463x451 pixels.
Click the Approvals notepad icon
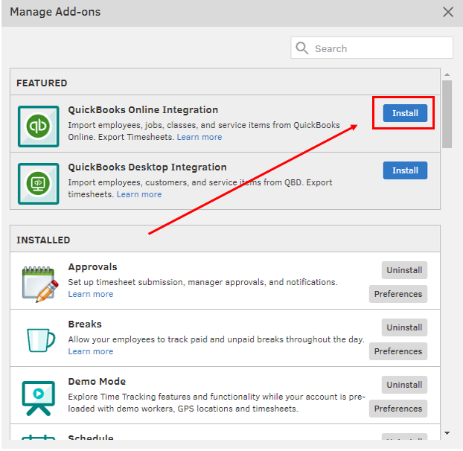coord(40,284)
